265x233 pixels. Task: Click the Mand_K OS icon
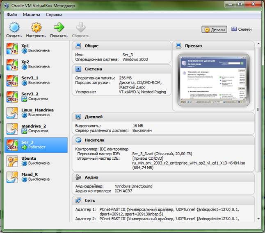[x=12, y=177]
